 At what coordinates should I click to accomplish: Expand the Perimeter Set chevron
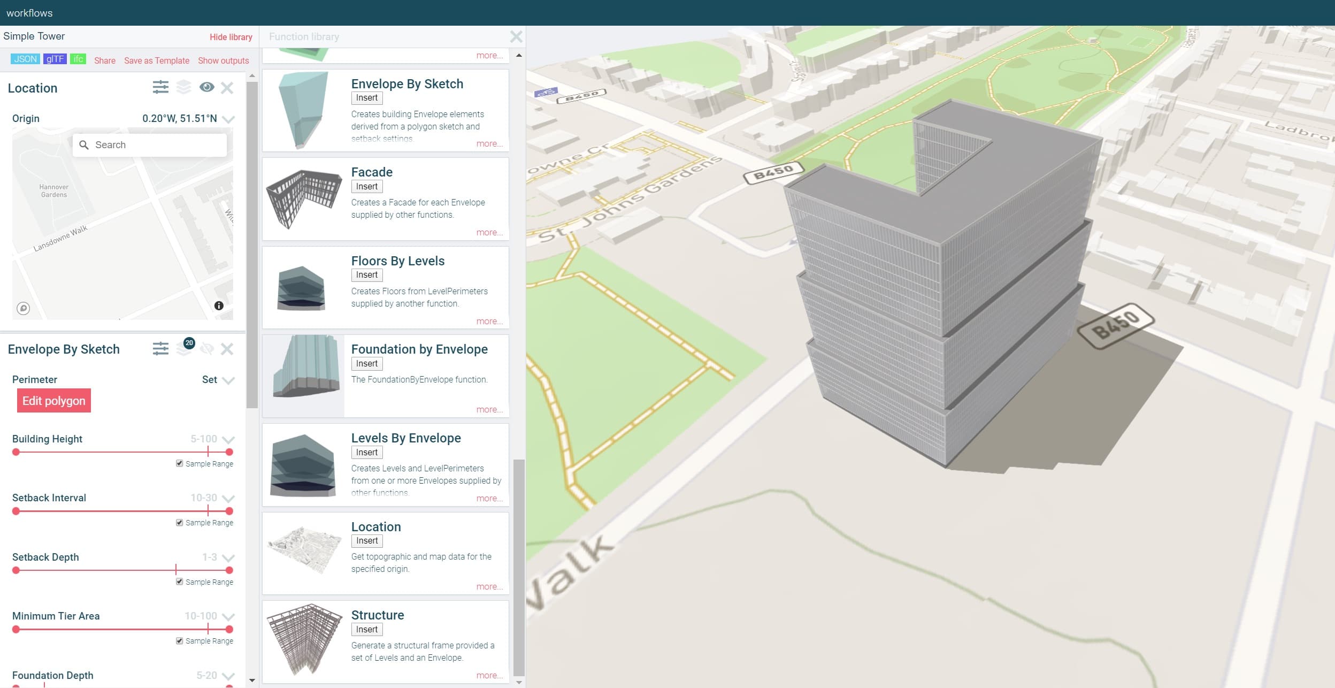click(228, 380)
